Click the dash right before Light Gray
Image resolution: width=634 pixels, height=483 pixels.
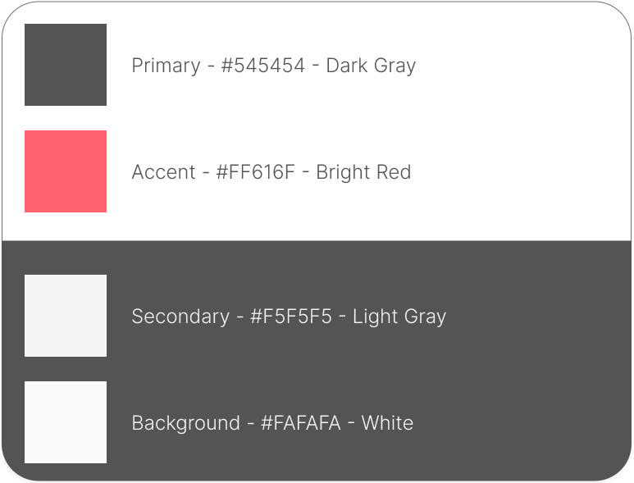pos(343,317)
